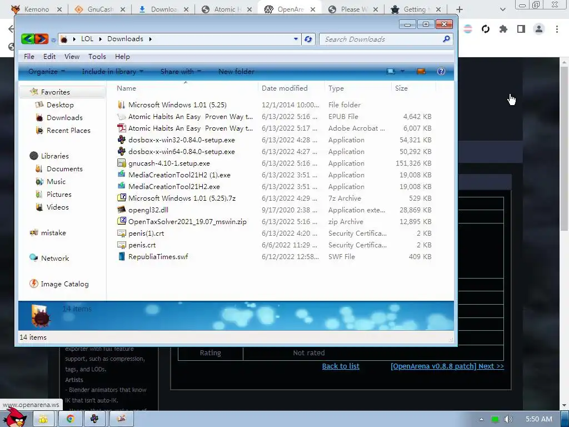Select the mistake item in sidebar
The height and width of the screenshot is (427, 569).
(53, 233)
